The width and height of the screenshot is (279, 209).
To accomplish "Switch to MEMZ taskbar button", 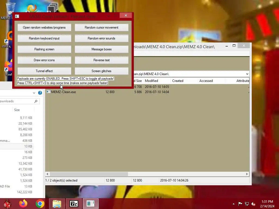I will click(x=90, y=204).
